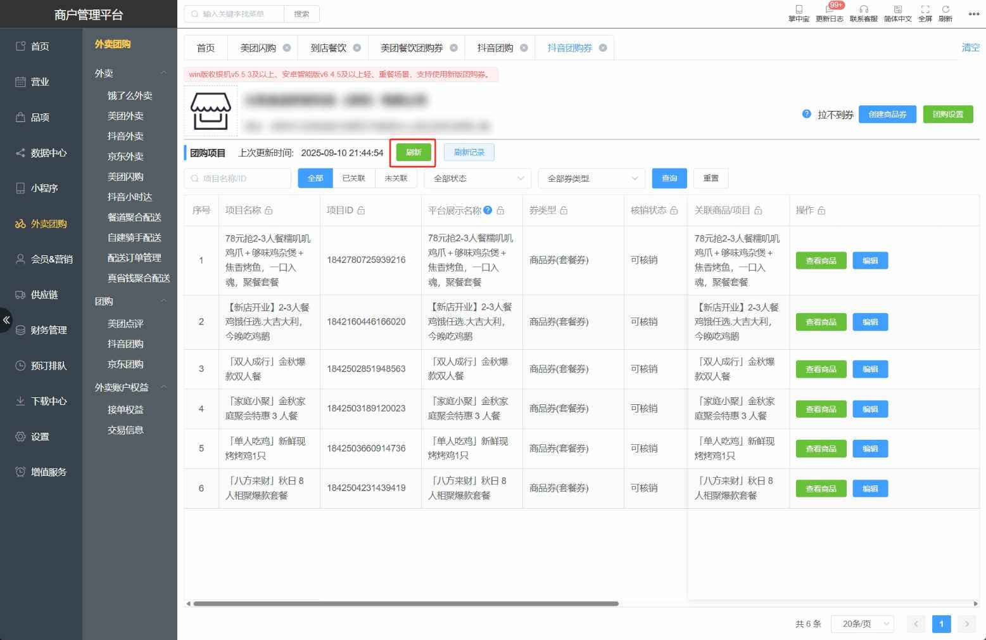Click the table's horizontal scrollbar
The width and height of the screenshot is (986, 640).
click(406, 604)
